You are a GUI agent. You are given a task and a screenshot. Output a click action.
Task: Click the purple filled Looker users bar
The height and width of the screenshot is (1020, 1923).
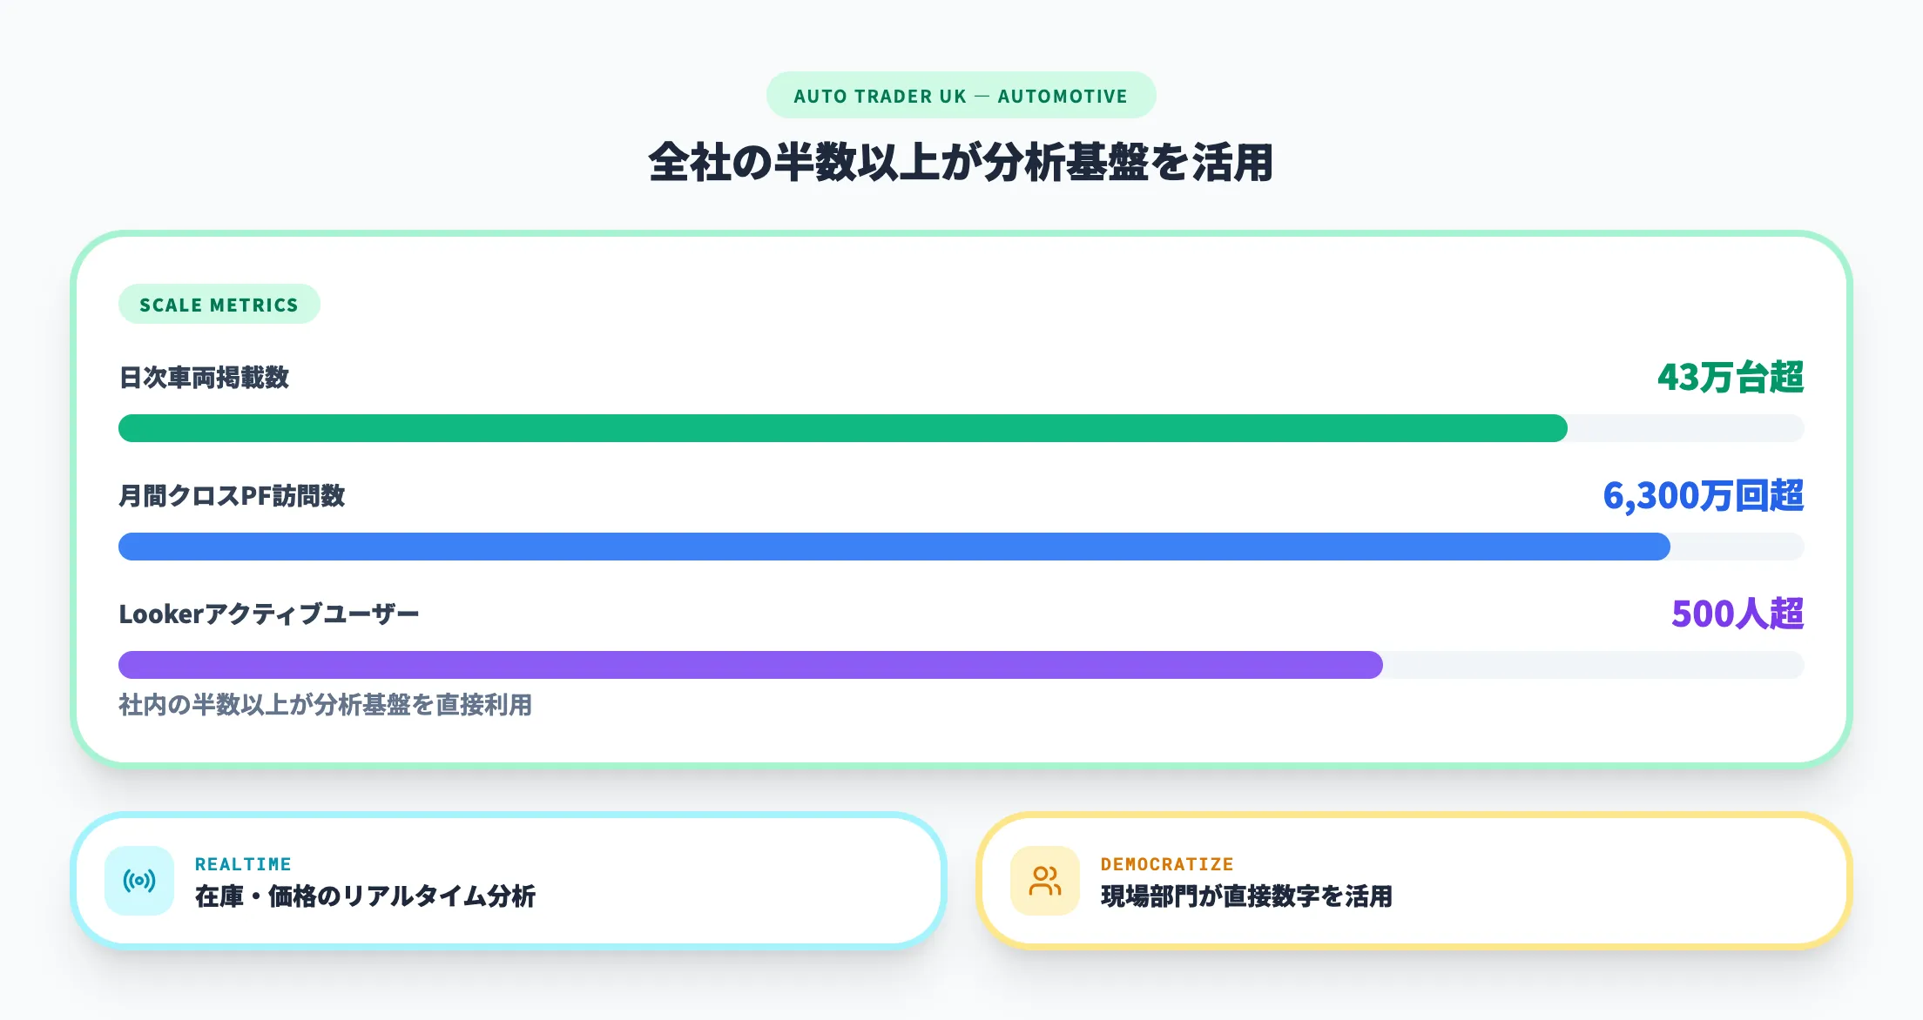point(750,665)
